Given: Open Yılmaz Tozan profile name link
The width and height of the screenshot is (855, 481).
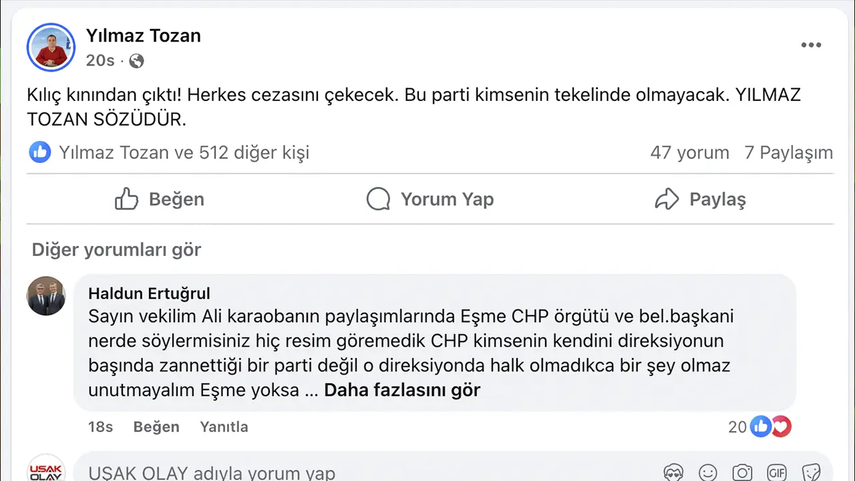Looking at the screenshot, I should pyautogui.click(x=144, y=35).
